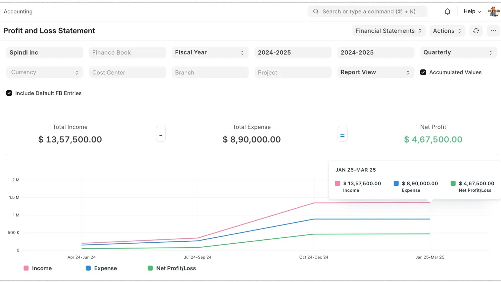Toggle Net Profit/Loss legend item

tap(172, 268)
